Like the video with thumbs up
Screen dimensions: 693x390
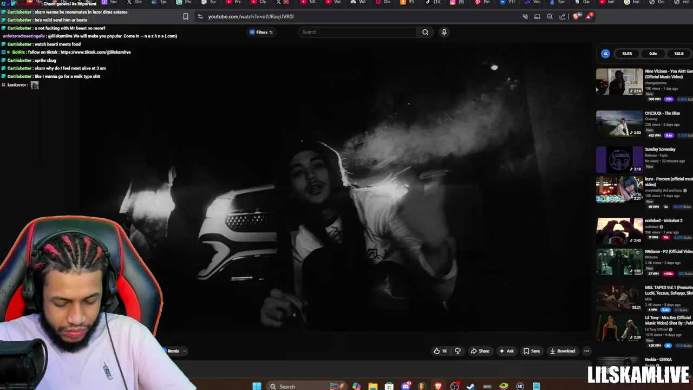pos(440,351)
